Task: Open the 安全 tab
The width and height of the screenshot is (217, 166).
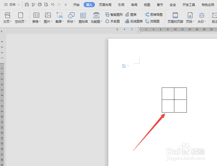Action: pos(173,5)
